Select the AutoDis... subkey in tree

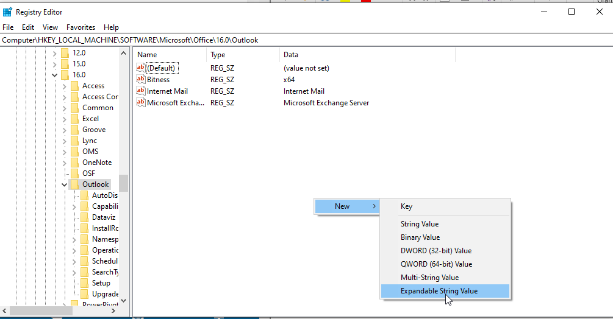point(105,195)
